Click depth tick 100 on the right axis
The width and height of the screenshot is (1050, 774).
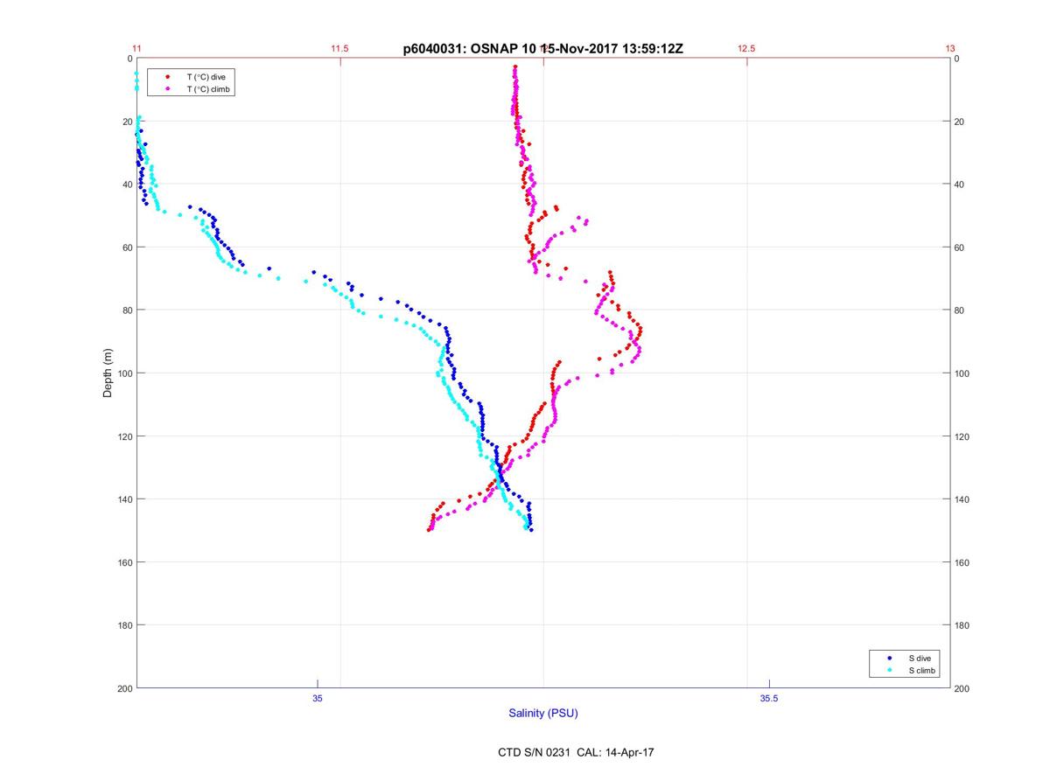pyautogui.click(x=962, y=373)
